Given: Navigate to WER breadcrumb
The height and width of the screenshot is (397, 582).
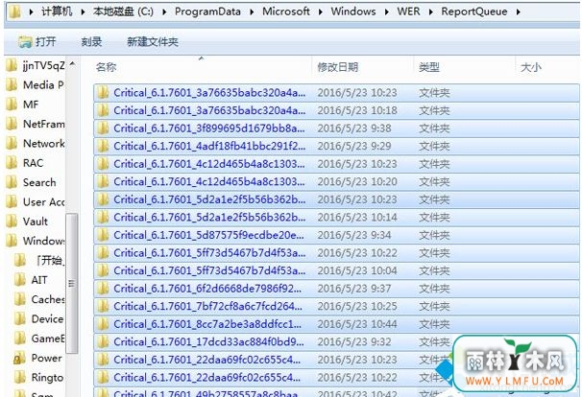Looking at the screenshot, I should pos(408,12).
